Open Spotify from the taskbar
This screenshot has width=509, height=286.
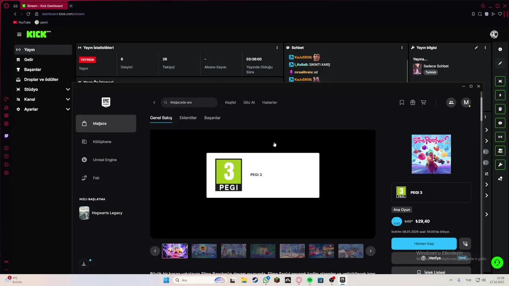pos(310,280)
